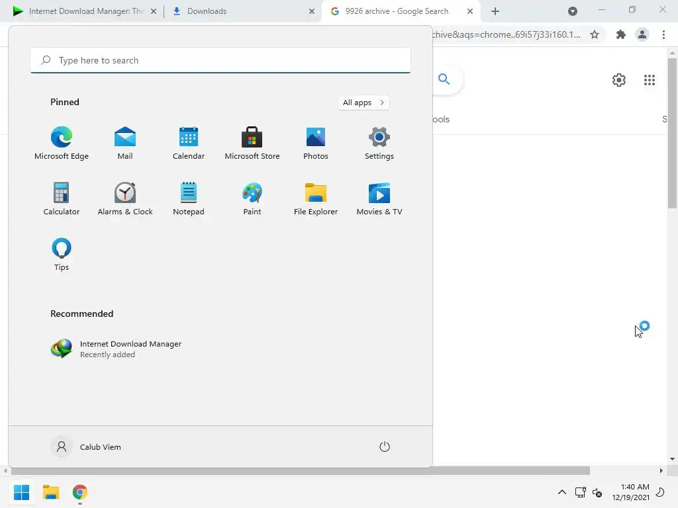
Task: Open Chrome three-dot menu
Action: pyautogui.click(x=663, y=34)
